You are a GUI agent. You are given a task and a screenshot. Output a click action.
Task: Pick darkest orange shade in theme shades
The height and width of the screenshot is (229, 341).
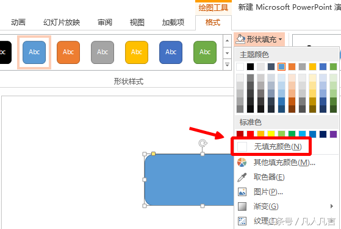click(292, 109)
